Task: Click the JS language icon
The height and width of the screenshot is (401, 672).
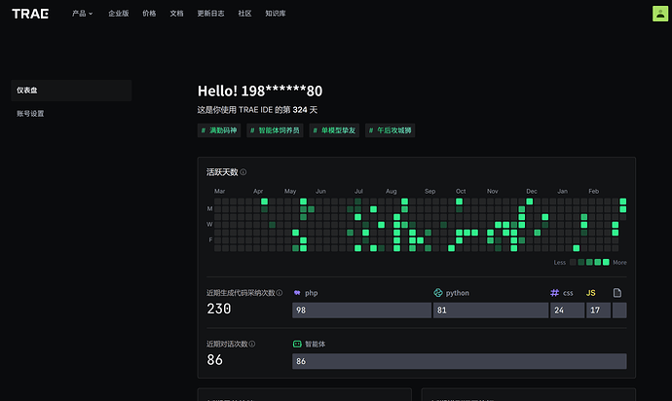Action: (x=590, y=293)
